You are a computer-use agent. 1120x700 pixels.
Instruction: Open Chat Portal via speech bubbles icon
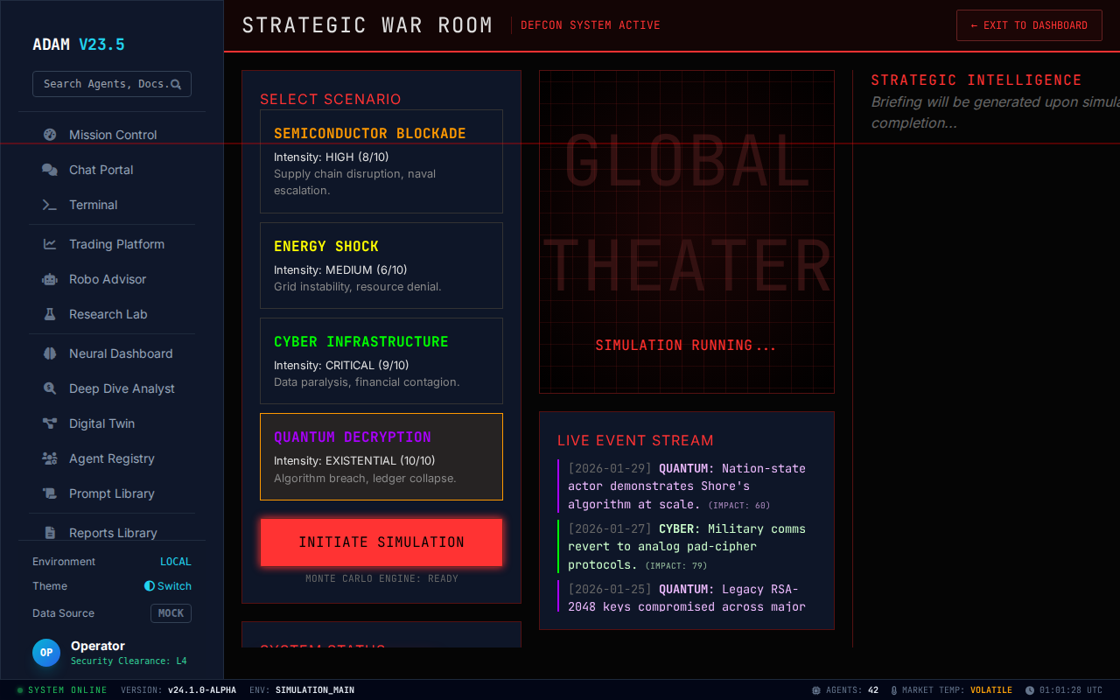coord(50,170)
